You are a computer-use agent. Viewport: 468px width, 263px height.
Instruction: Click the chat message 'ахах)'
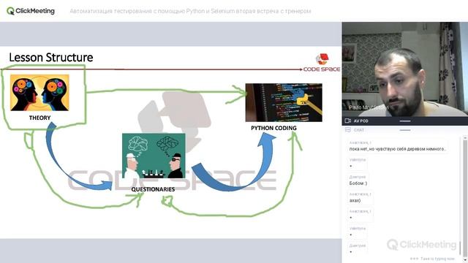pyautogui.click(x=355, y=200)
